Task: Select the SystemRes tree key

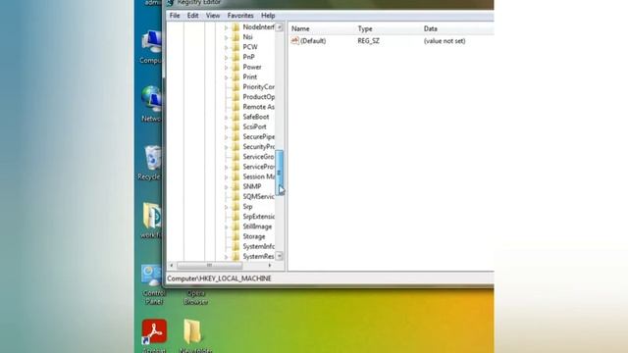Action: 259,257
